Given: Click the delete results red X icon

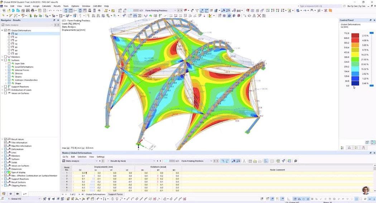Looking at the screenshot, I should [185, 10].
